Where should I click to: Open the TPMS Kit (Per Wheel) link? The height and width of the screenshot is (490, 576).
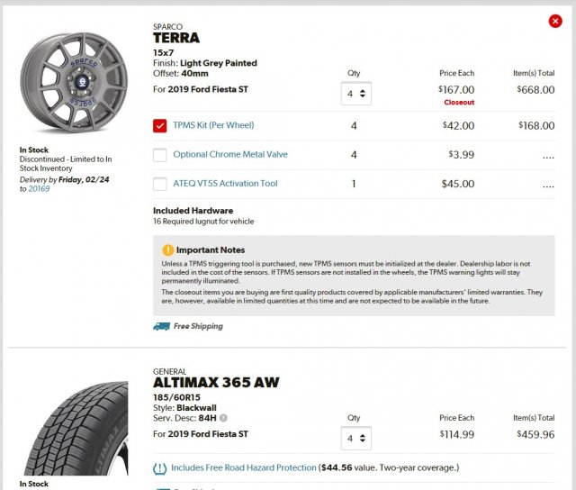[214, 126]
